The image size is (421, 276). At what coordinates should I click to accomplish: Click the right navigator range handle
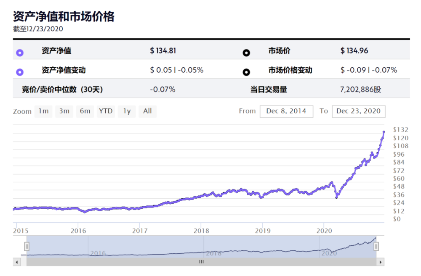(x=376, y=246)
